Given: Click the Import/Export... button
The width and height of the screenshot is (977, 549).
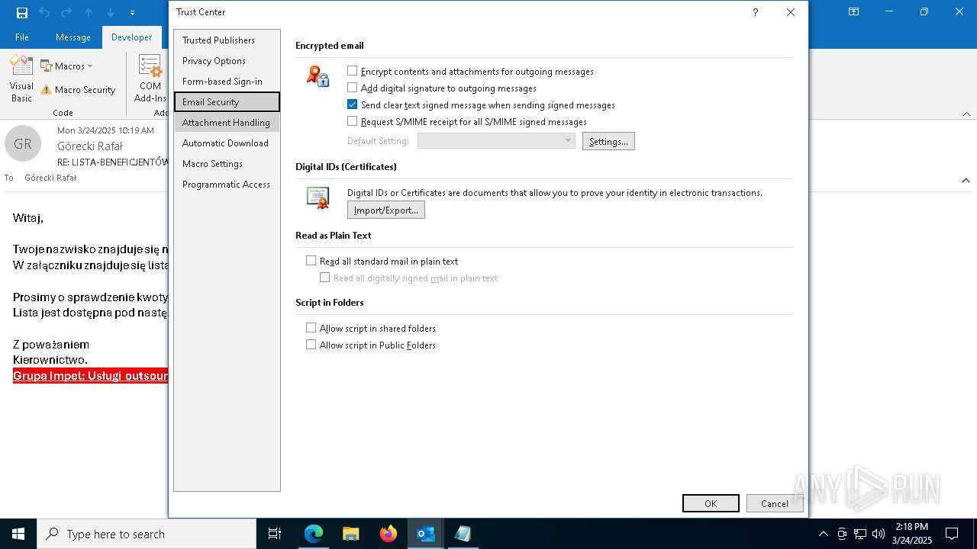Looking at the screenshot, I should tap(386, 210).
